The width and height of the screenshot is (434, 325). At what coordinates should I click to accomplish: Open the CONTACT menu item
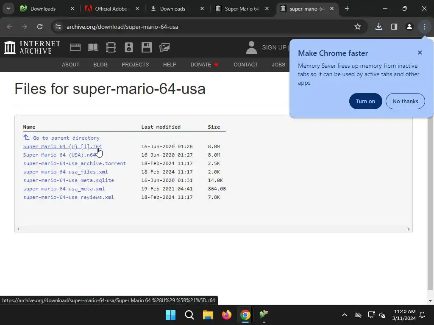246,65
